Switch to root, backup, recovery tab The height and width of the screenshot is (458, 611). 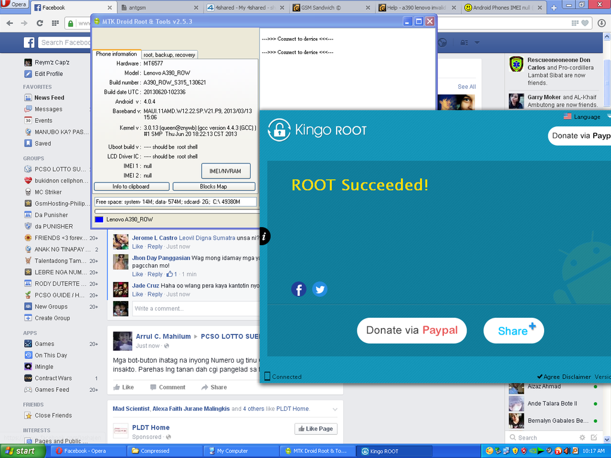169,55
